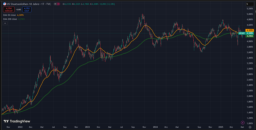Click the close value C4,308%
Image resolution: width=256 pixels, height=130 pixels.
point(94,4)
